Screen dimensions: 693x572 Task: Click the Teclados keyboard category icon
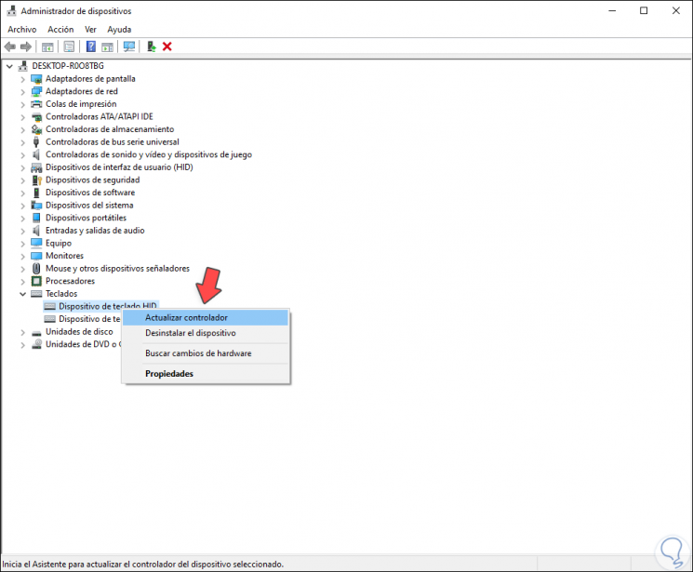pyautogui.click(x=36, y=294)
